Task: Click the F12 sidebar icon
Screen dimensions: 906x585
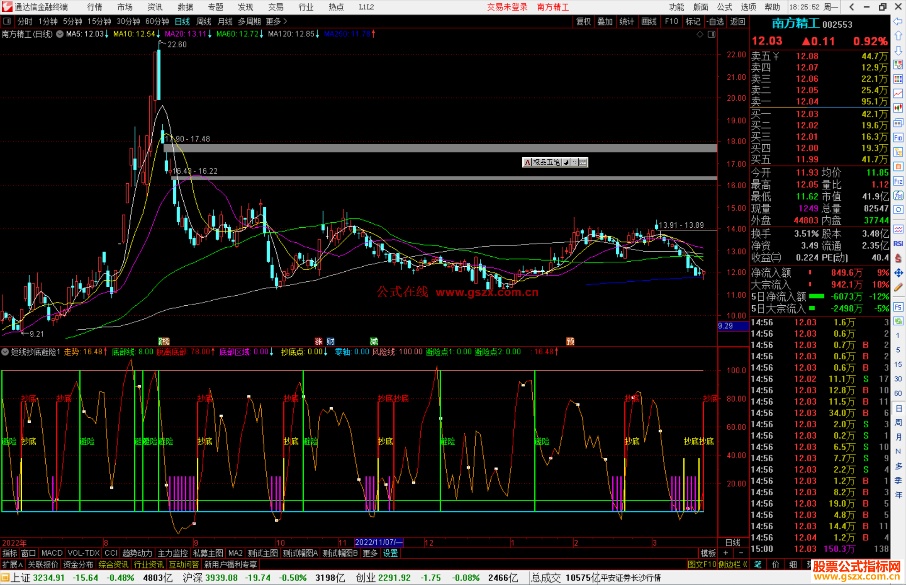Action: (898, 181)
